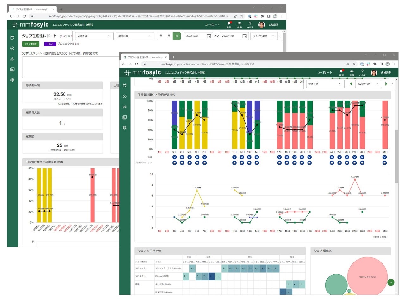Open the tab search chevron in the front browser
The width and height of the screenshot is (411, 302).
point(366,55)
